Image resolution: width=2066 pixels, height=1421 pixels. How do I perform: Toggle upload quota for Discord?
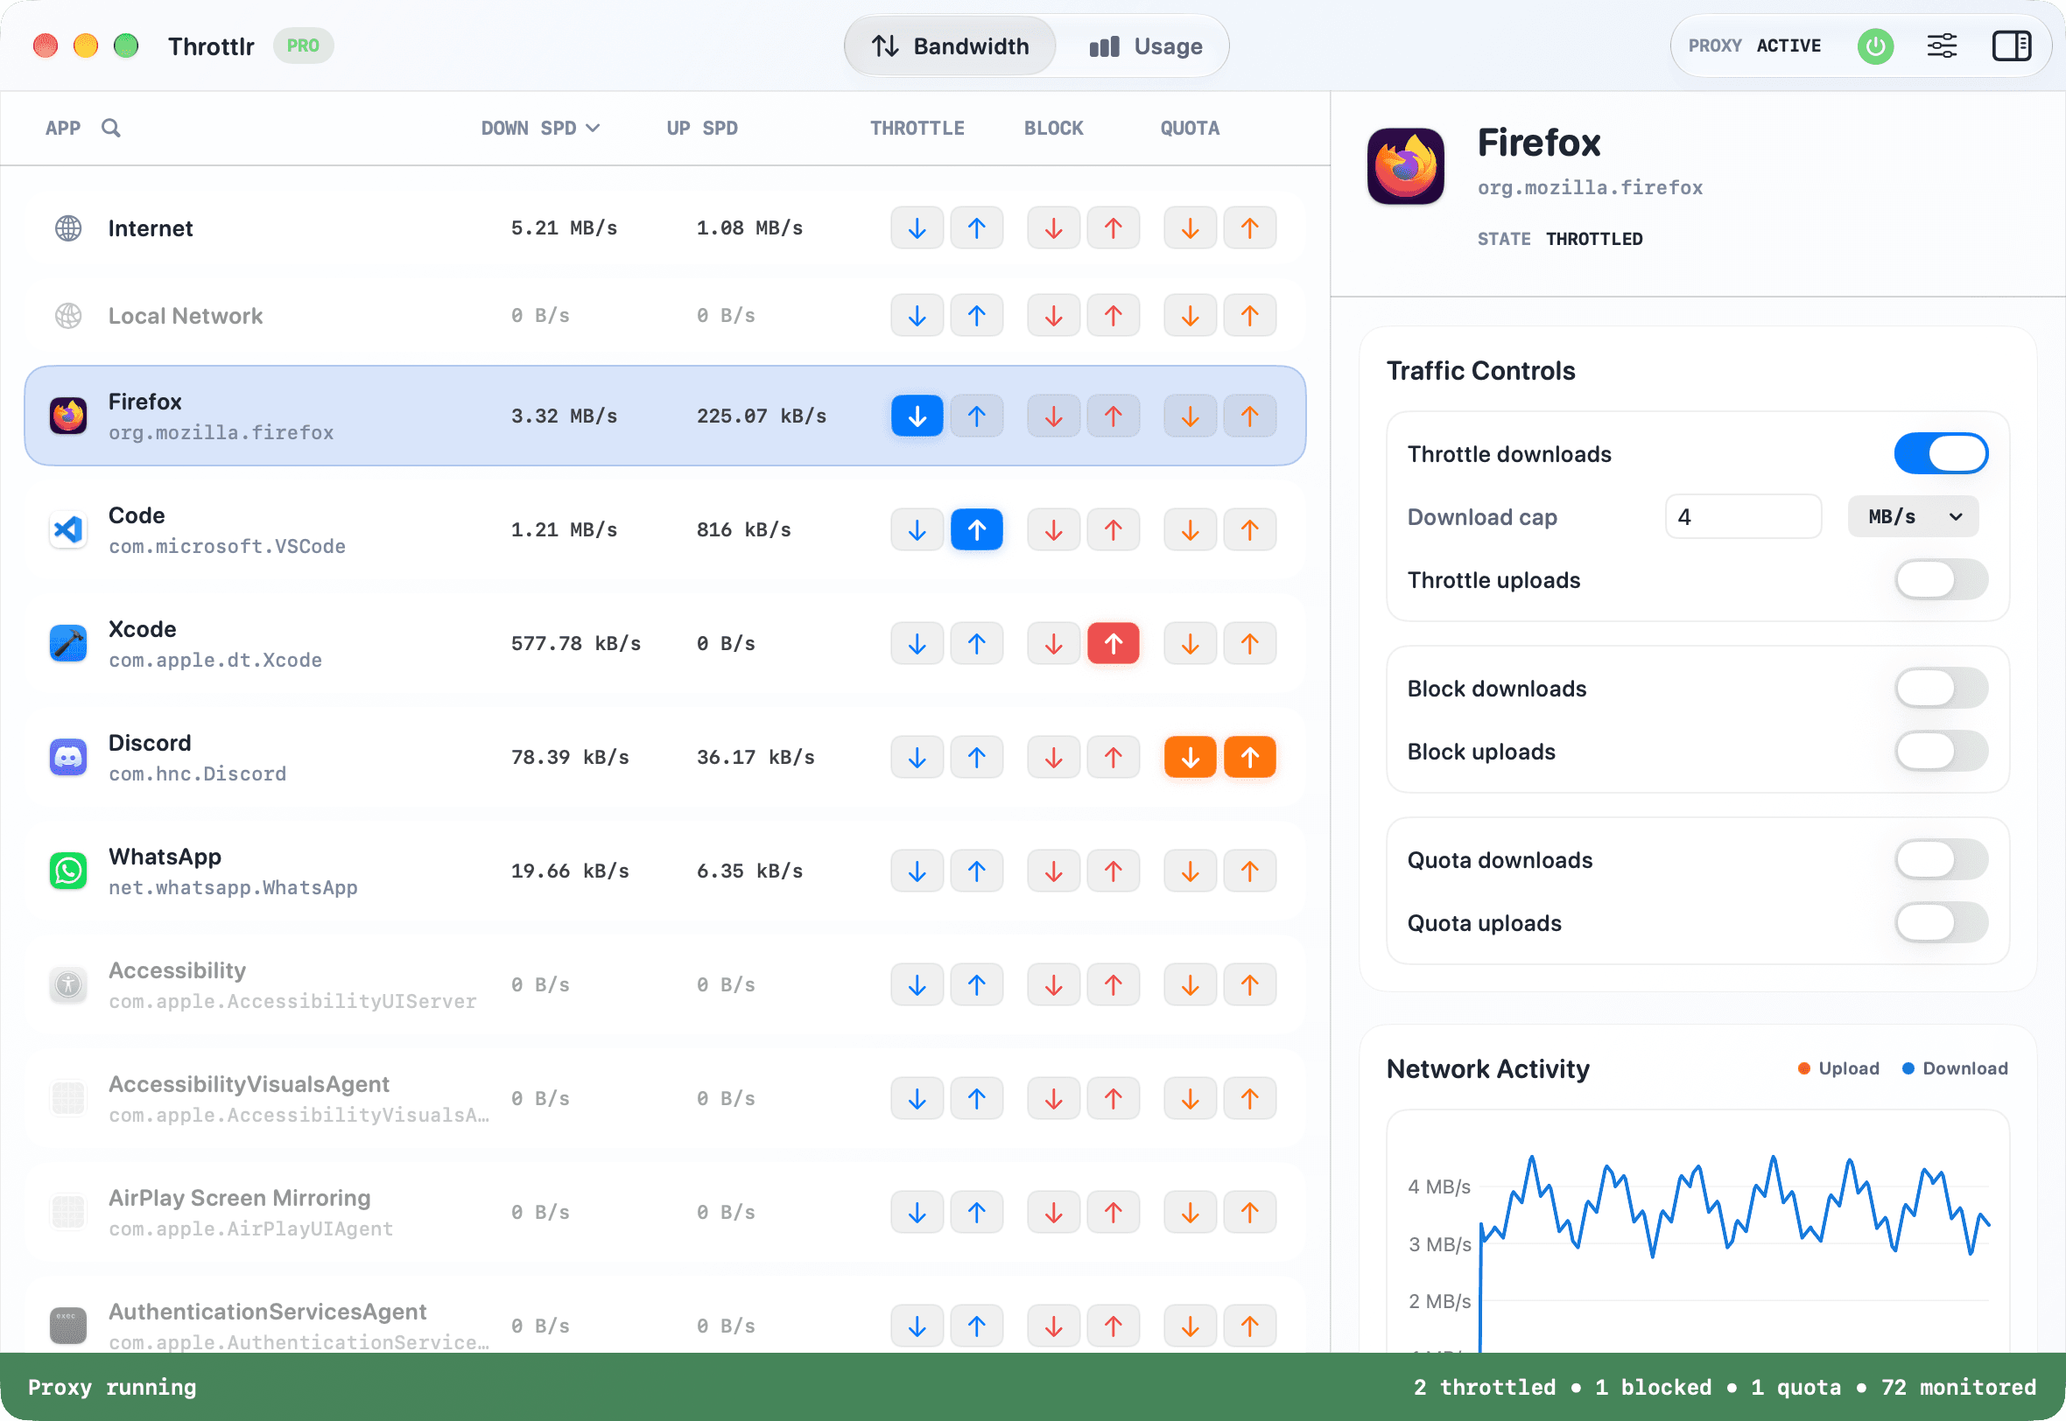(1249, 758)
